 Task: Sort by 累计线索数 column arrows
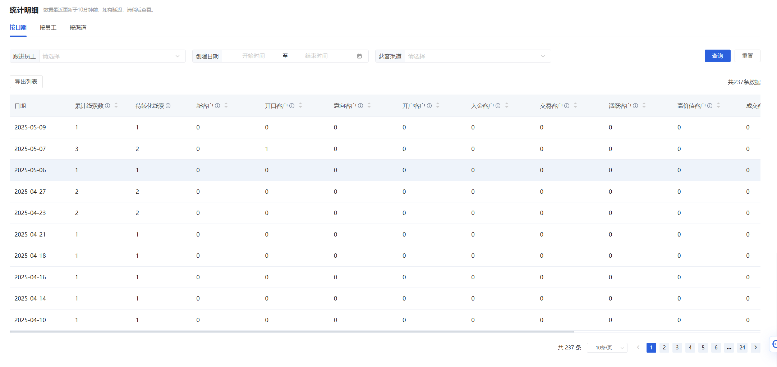pos(116,105)
